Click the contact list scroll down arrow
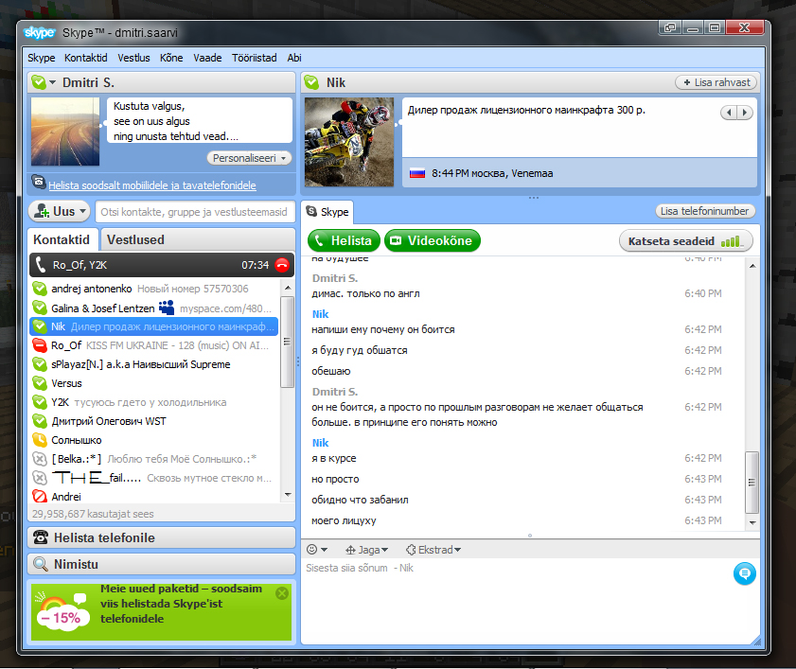796x669 pixels. pos(288,494)
